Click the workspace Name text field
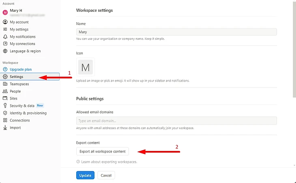Screen dimensions: 296x183 click(x=176, y=32)
